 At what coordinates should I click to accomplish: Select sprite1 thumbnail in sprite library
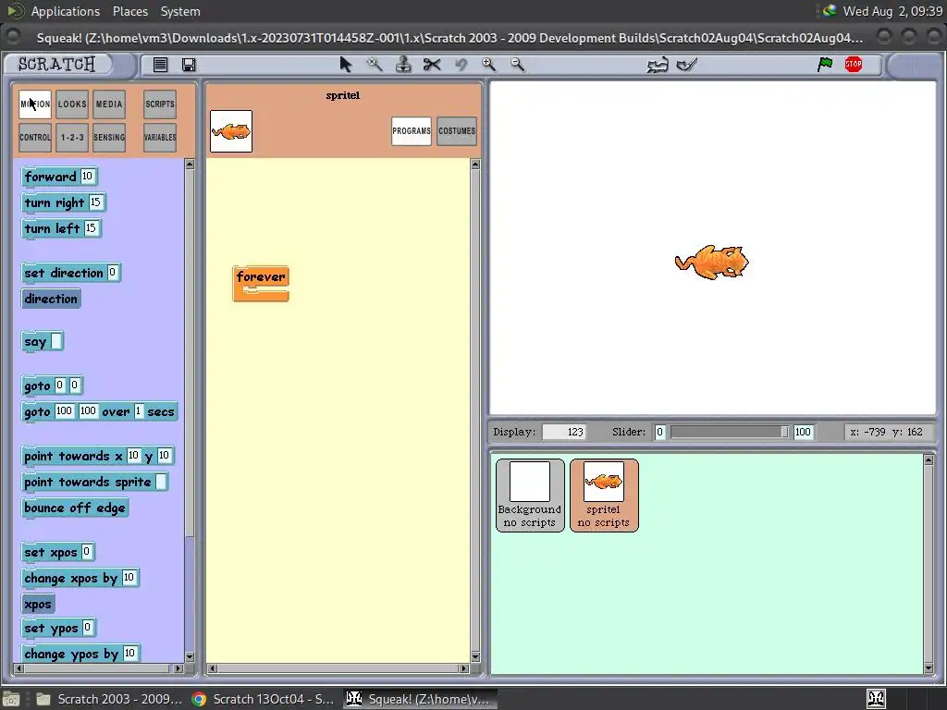tap(603, 496)
